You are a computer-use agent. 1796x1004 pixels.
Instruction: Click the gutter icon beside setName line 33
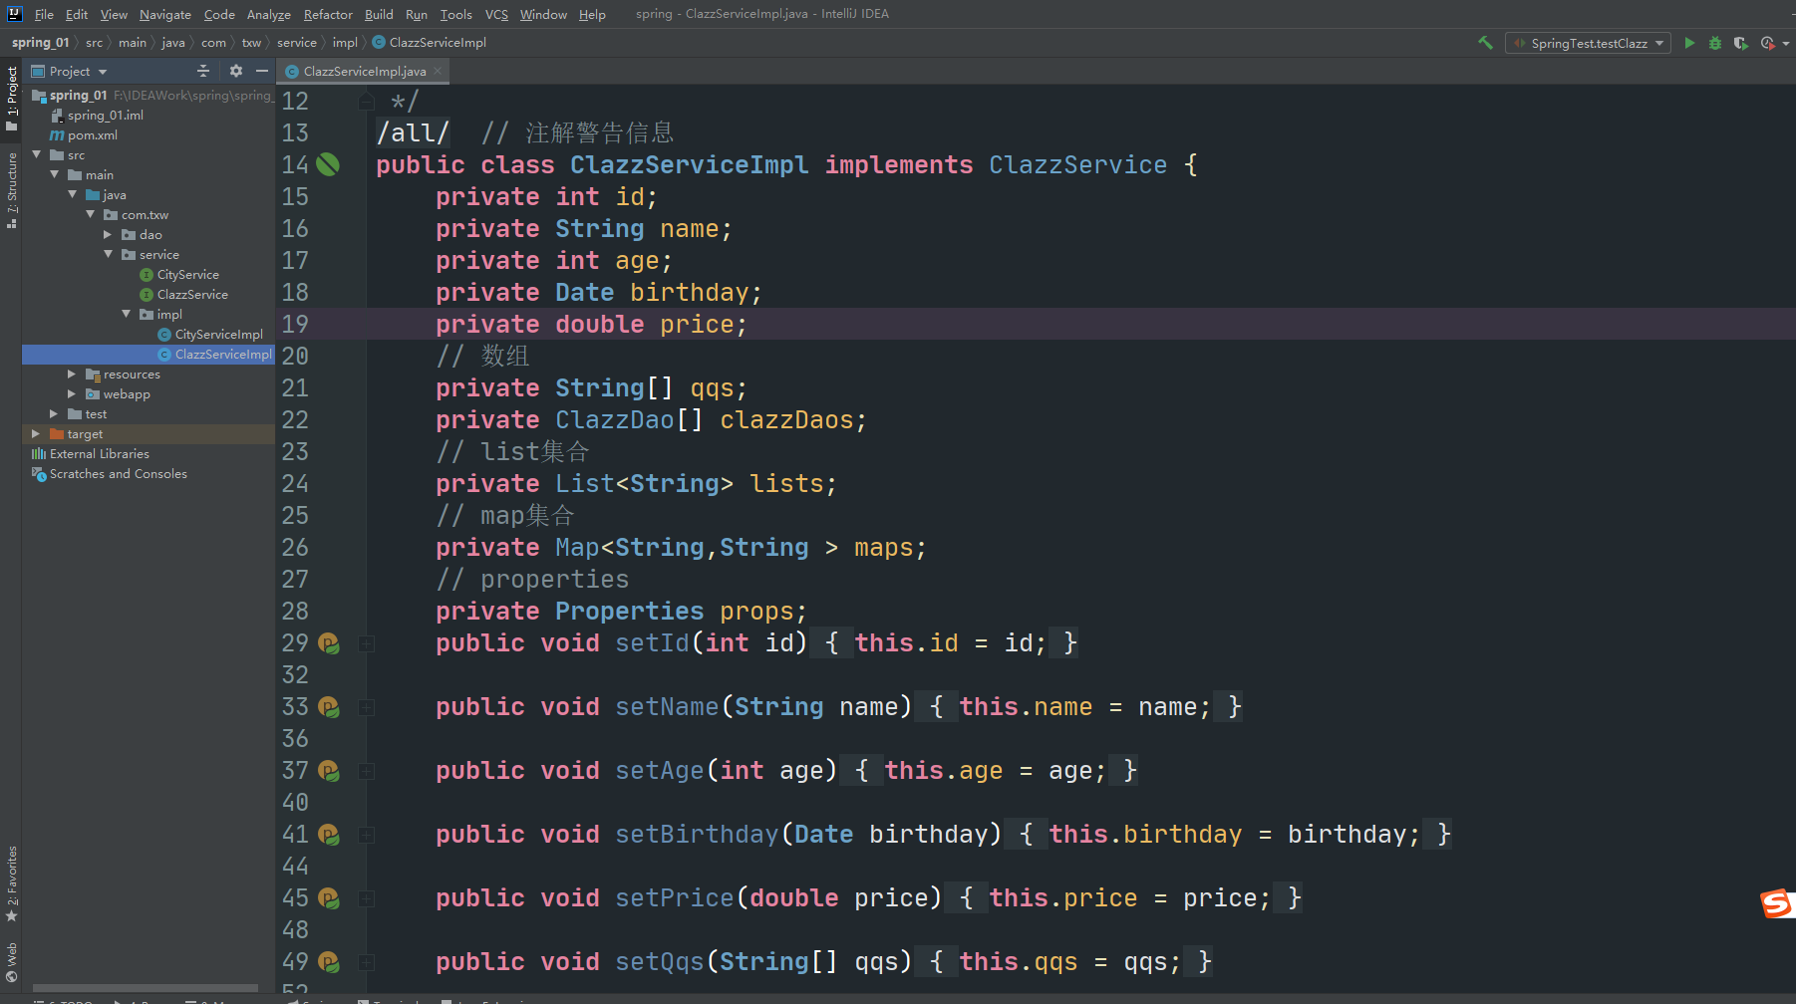pos(329,707)
